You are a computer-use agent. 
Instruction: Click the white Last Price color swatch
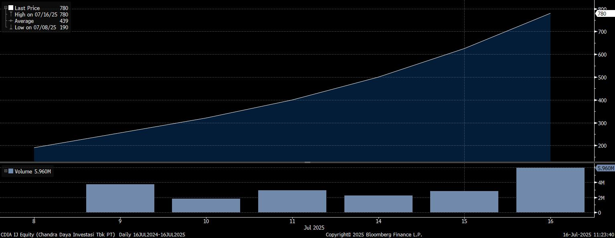(11, 8)
